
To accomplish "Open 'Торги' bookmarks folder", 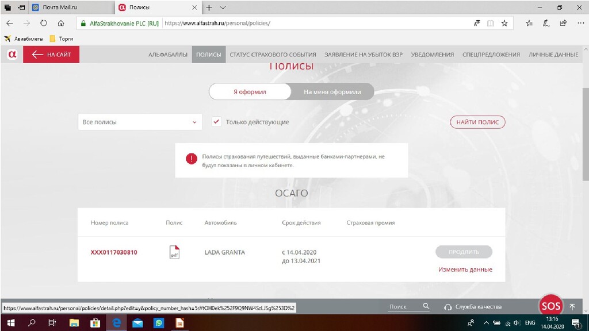I will (61, 39).
